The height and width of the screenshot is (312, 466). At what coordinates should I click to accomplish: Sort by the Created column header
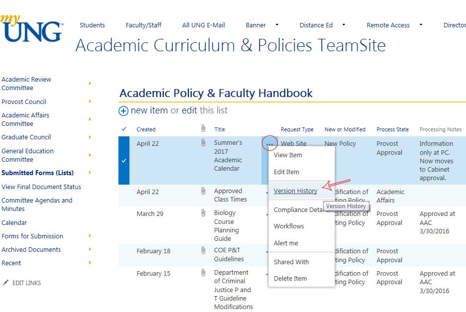(x=146, y=129)
